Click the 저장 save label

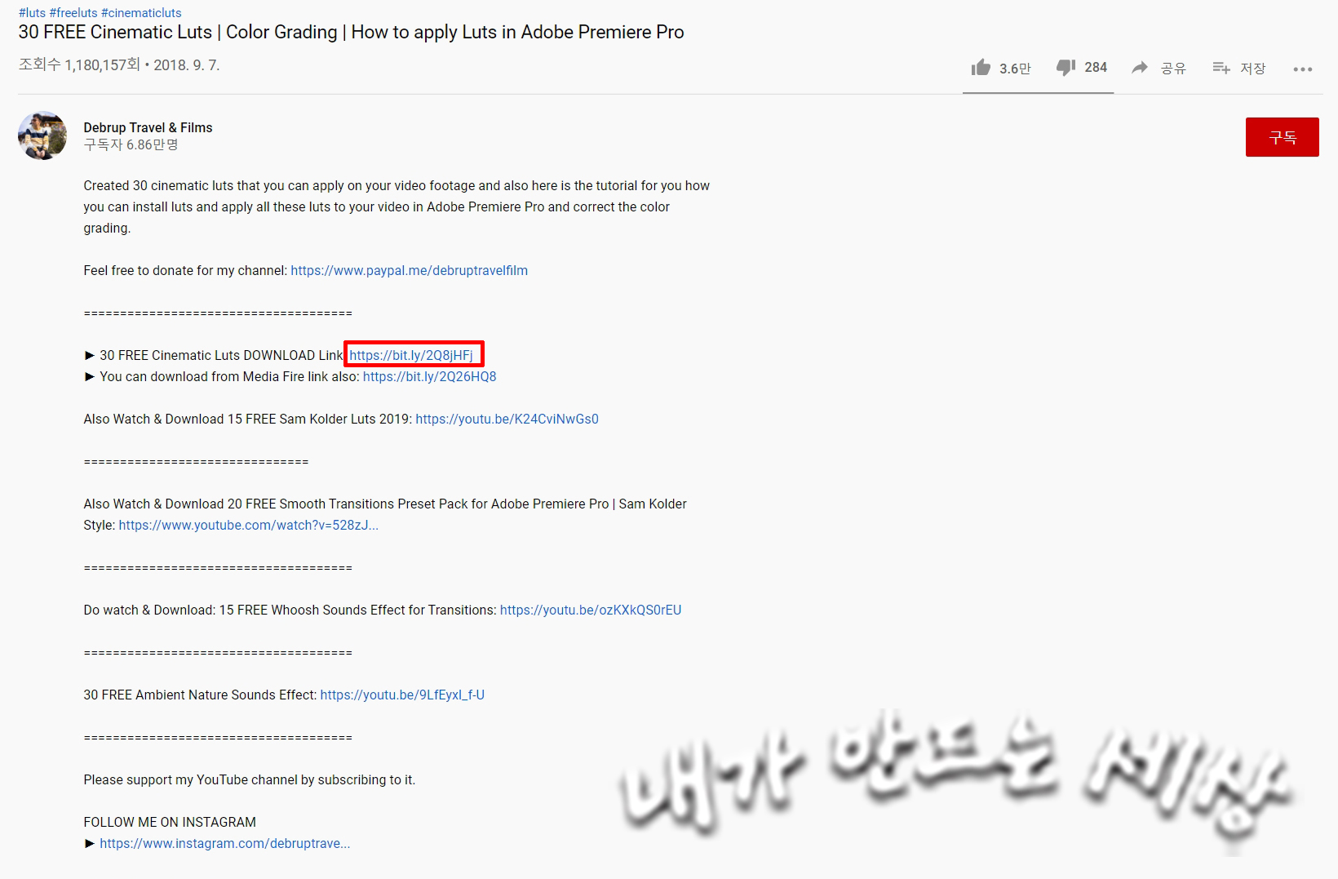[1253, 69]
